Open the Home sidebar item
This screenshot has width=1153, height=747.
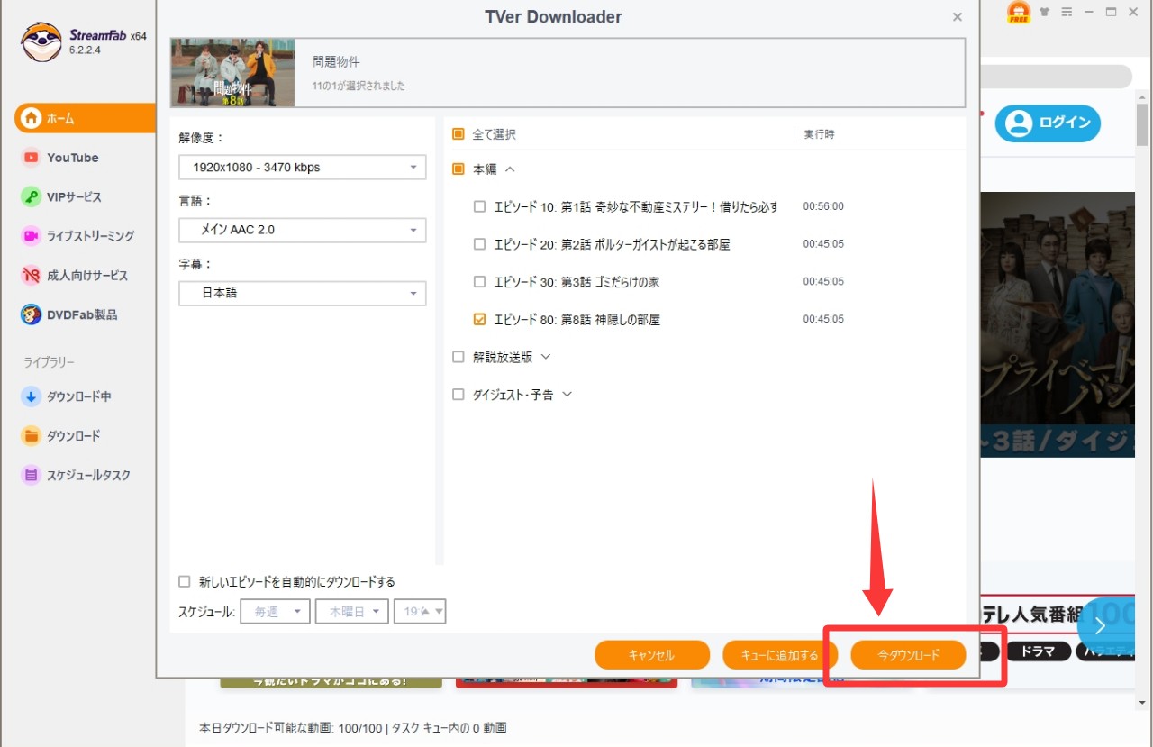[x=86, y=118]
